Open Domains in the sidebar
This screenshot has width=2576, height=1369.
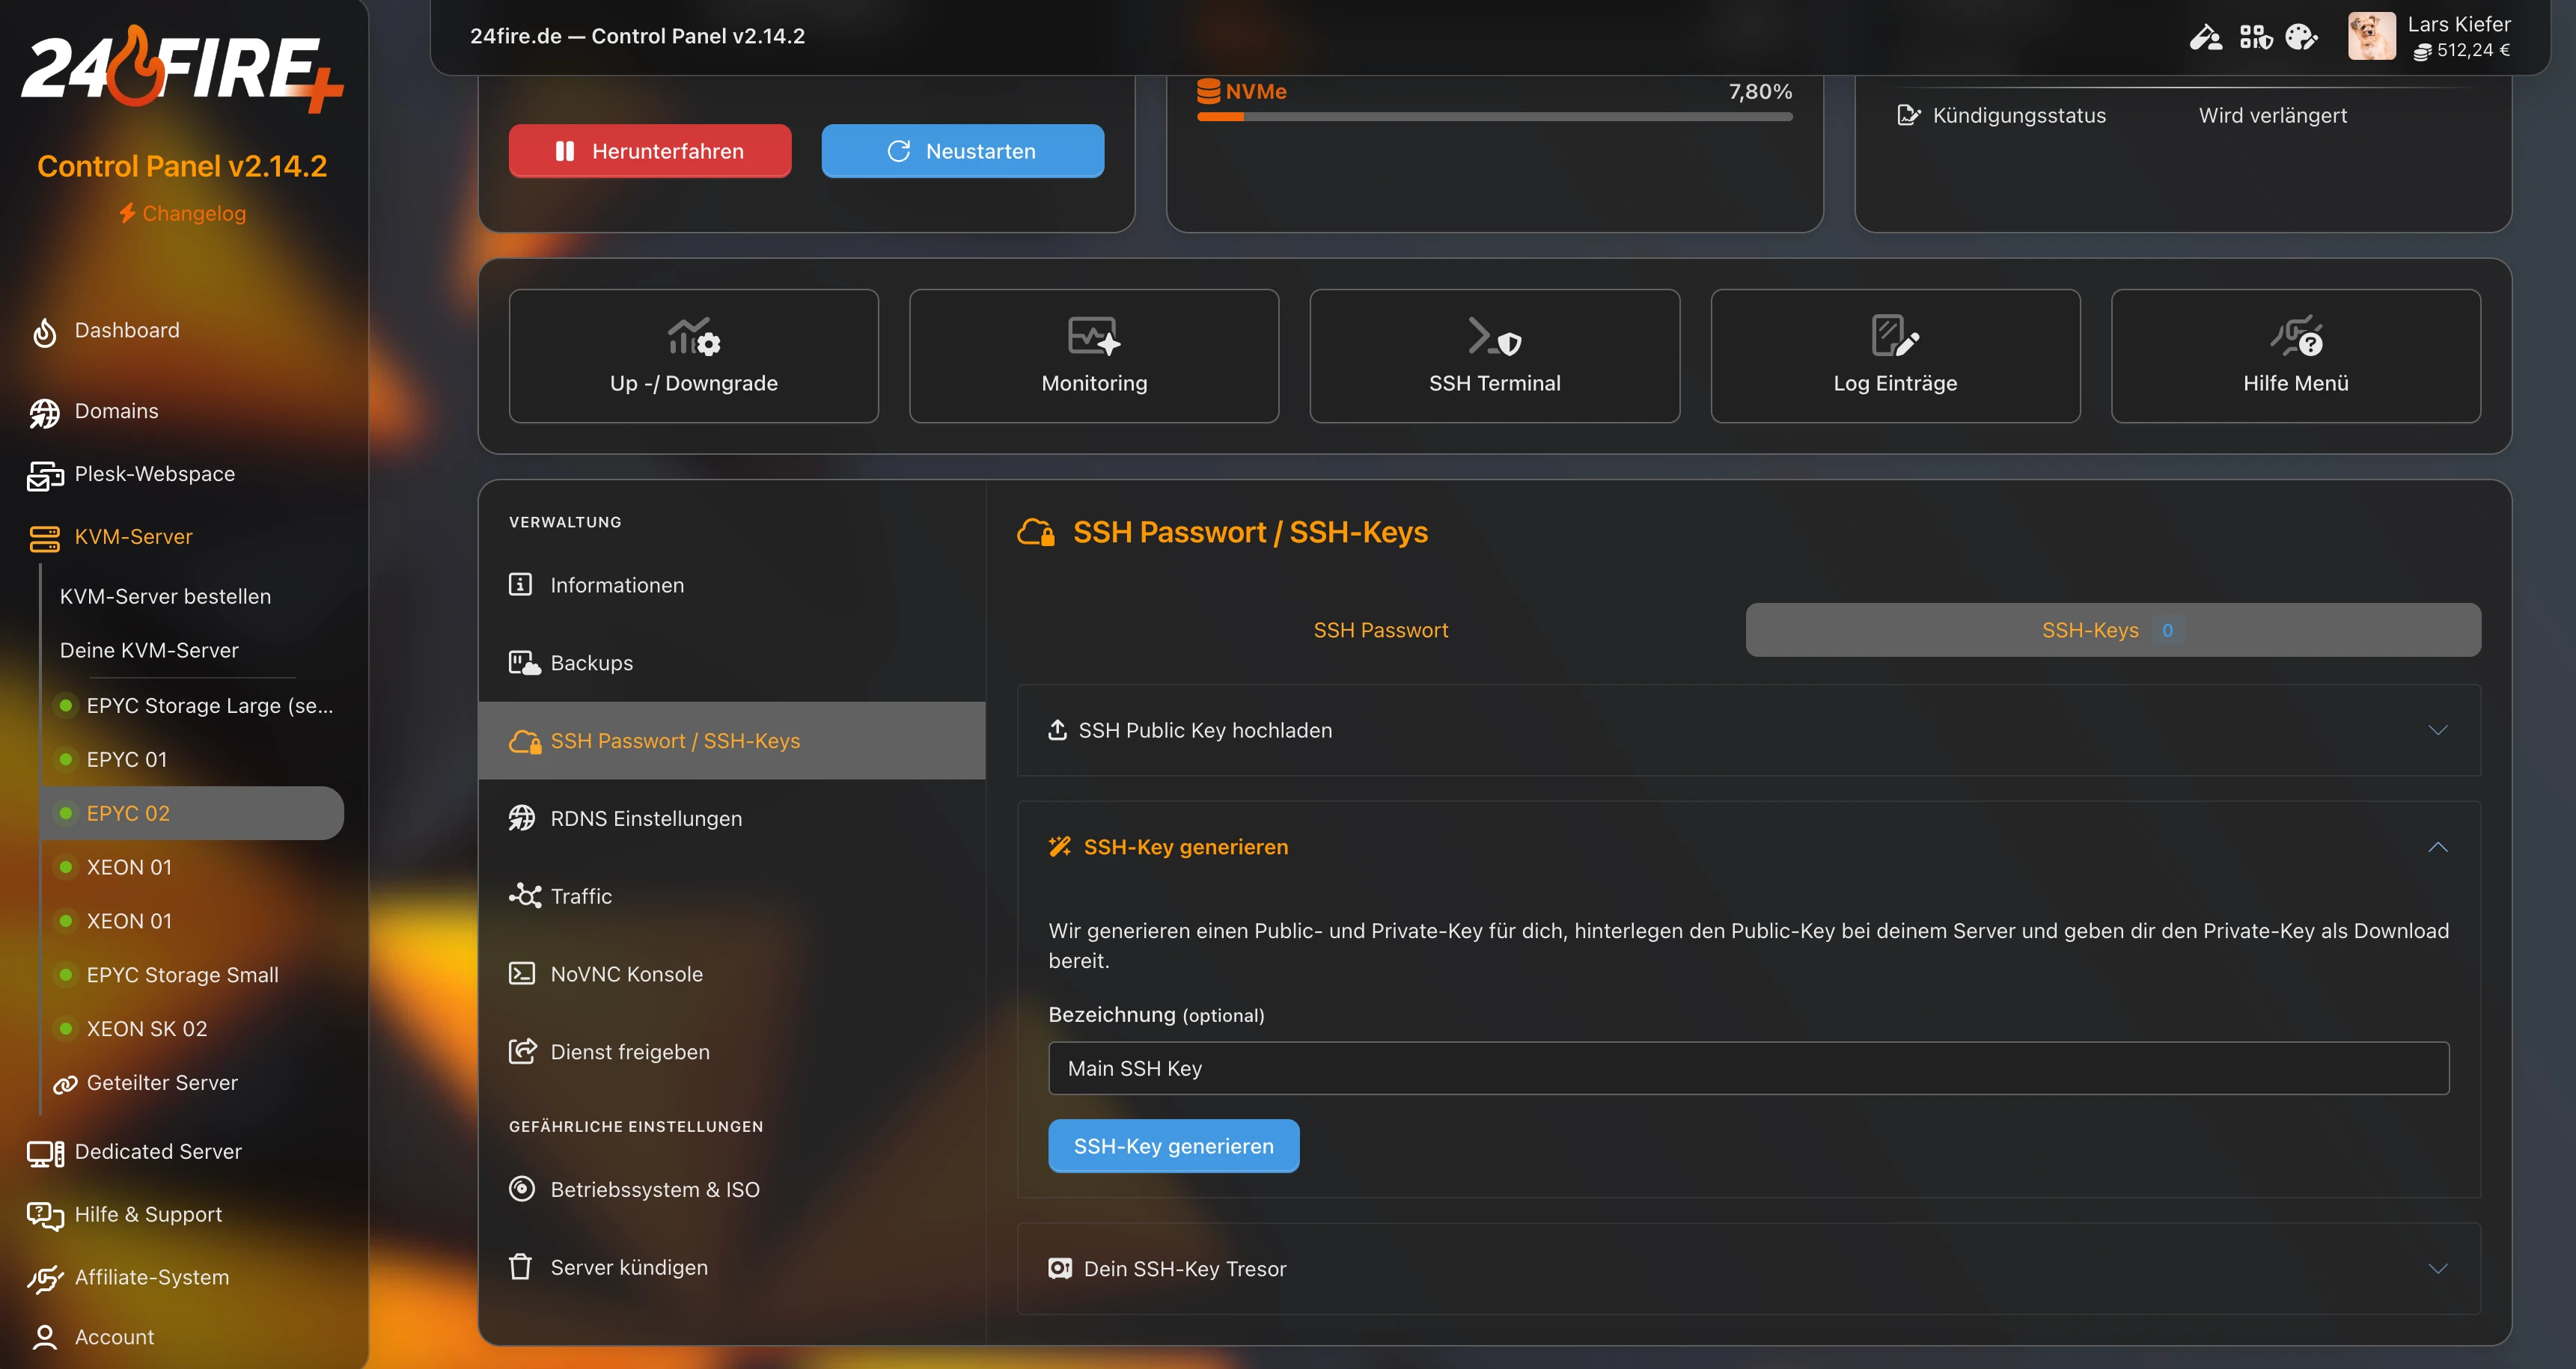coord(116,411)
